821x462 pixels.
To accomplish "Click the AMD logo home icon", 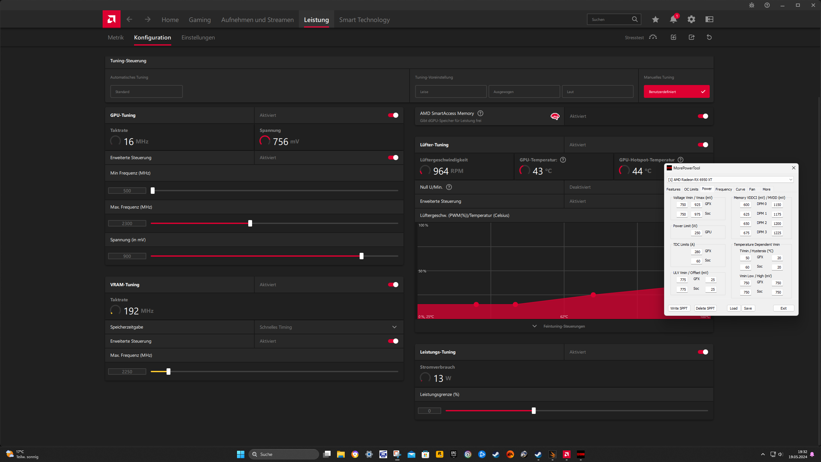I will pyautogui.click(x=111, y=19).
